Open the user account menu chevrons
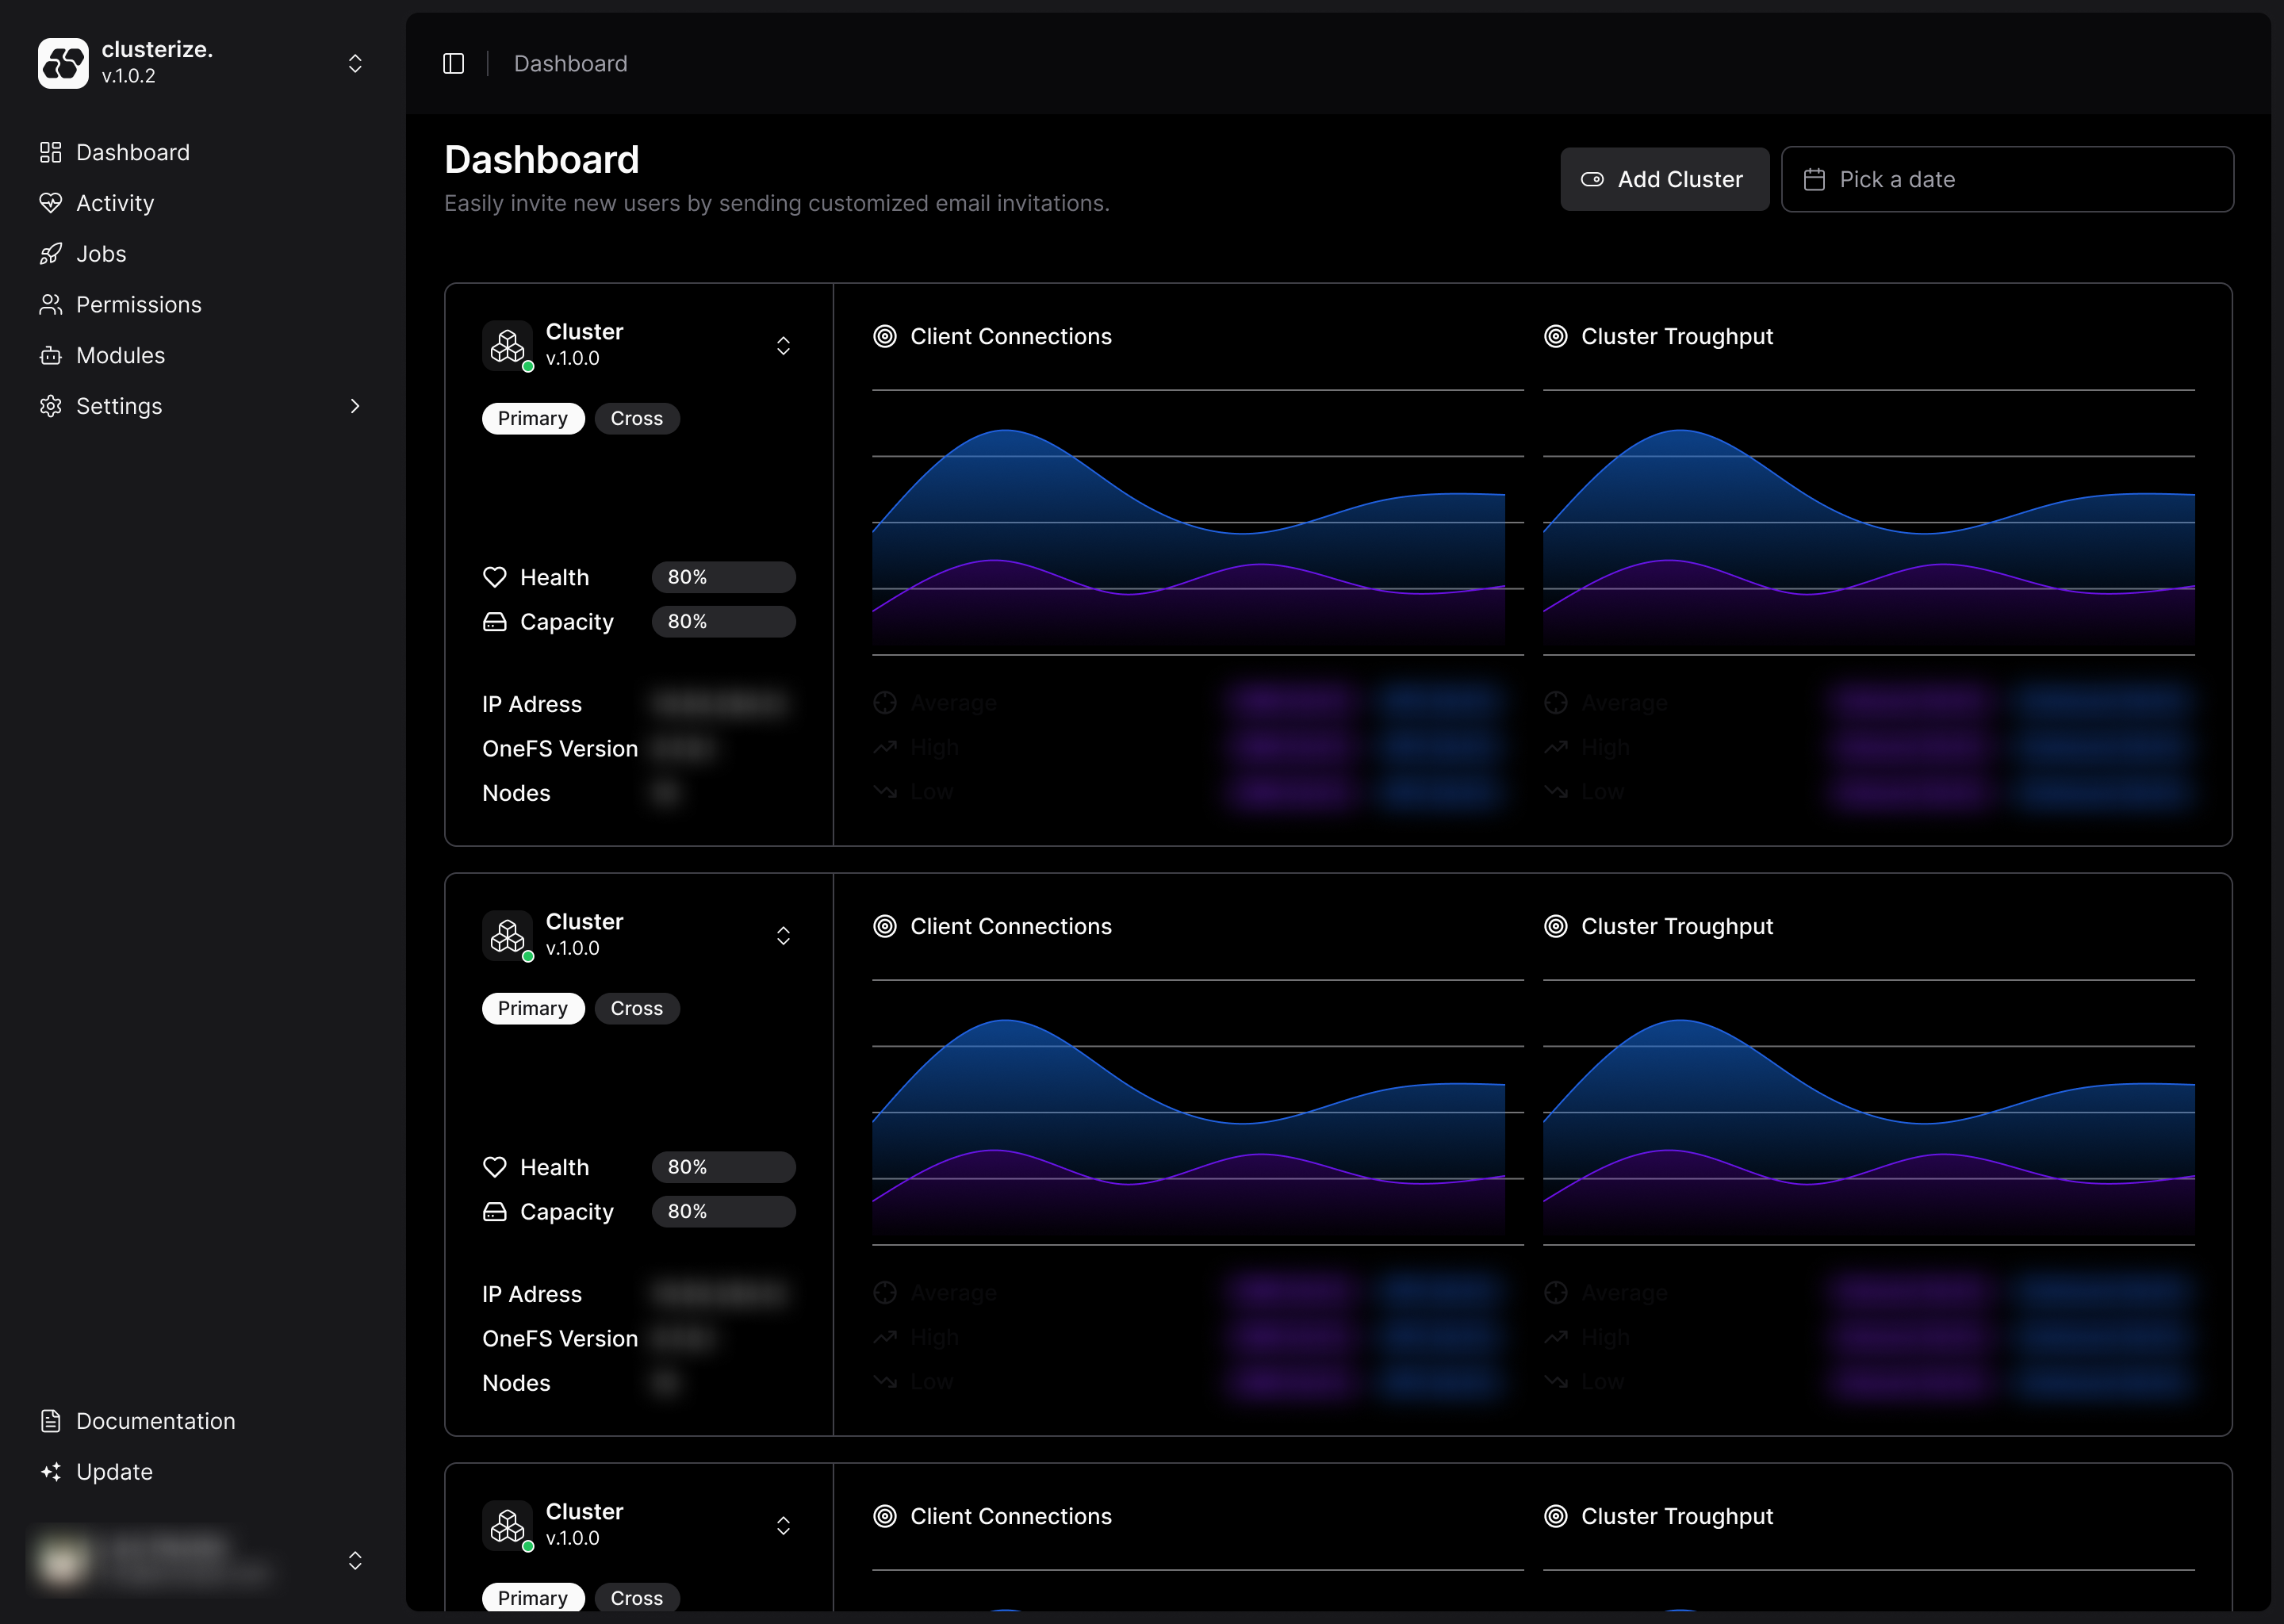The width and height of the screenshot is (2284, 1624). pyautogui.click(x=355, y=1560)
